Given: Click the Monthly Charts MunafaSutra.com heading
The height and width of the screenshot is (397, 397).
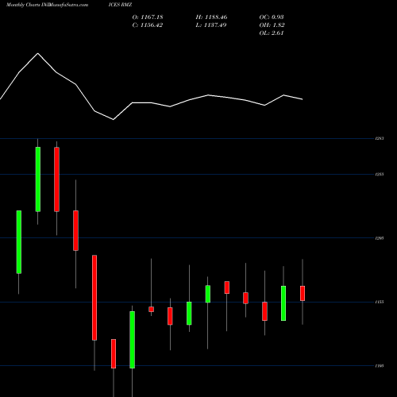Looking at the screenshot, I should [x=47, y=5].
